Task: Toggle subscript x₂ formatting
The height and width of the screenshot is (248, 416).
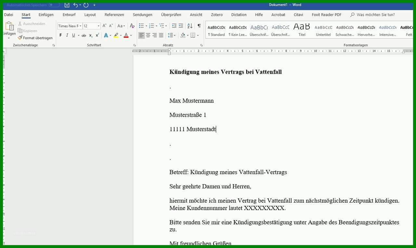Action: point(91,35)
